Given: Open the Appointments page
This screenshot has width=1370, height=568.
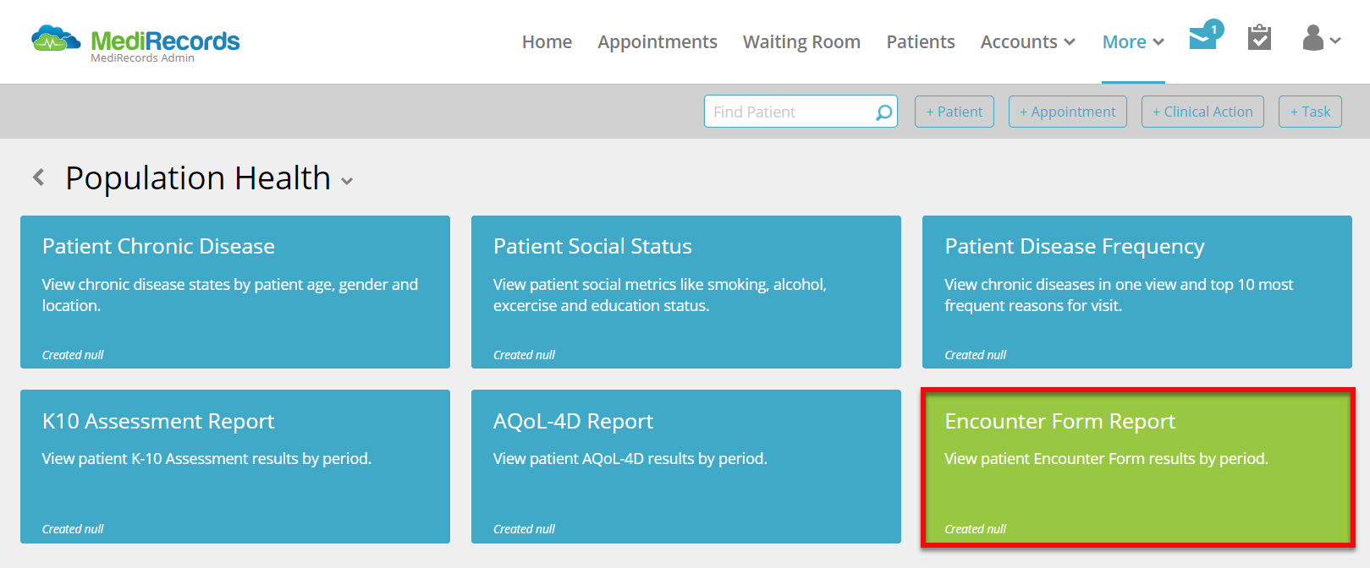Looking at the screenshot, I should tap(657, 42).
